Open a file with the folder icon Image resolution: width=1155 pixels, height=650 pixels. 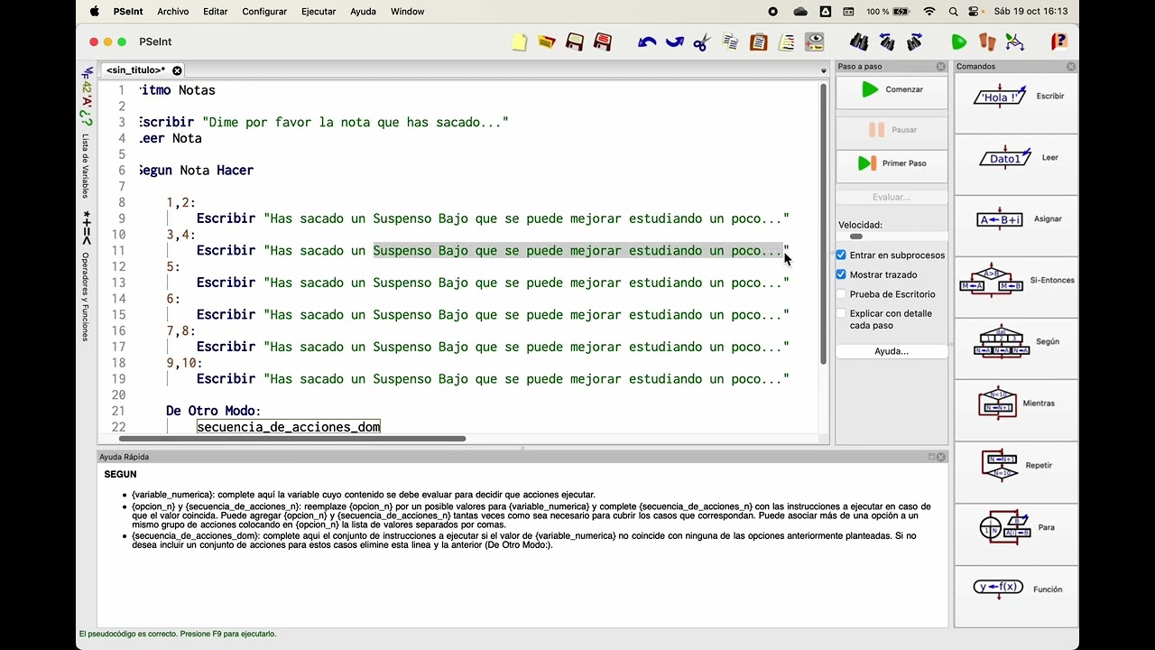(546, 42)
